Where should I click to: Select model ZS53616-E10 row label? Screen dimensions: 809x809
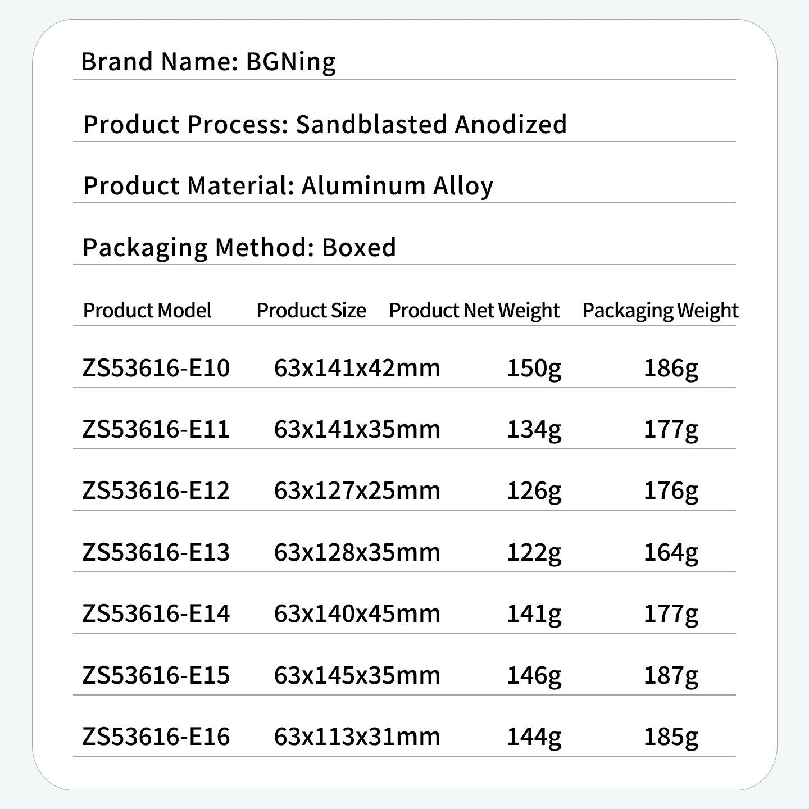click(156, 369)
